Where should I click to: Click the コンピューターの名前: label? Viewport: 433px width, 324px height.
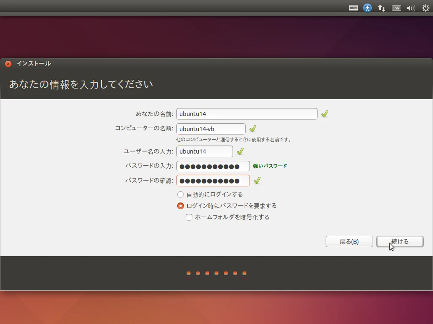tap(144, 128)
